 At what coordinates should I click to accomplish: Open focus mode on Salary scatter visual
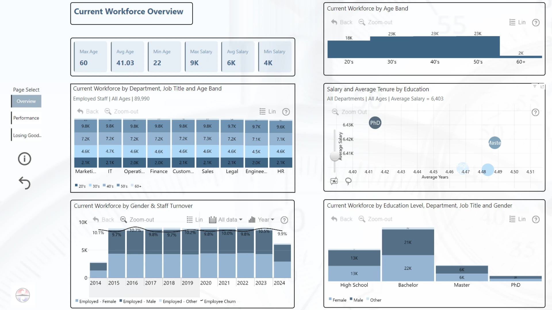coord(542,86)
